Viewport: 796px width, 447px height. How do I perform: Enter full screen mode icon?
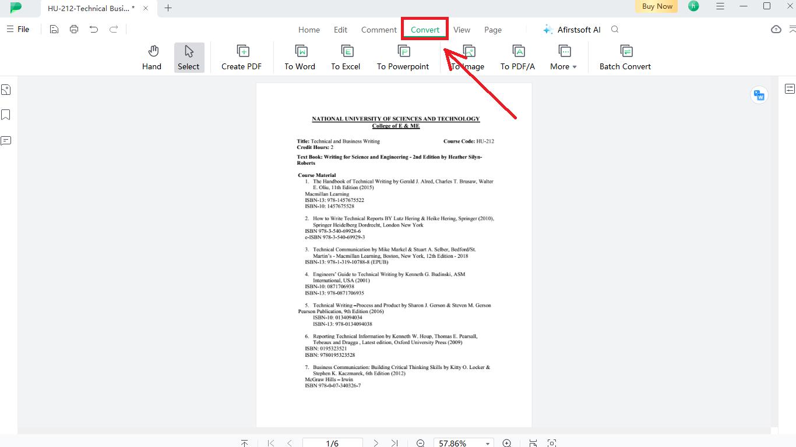552,444
